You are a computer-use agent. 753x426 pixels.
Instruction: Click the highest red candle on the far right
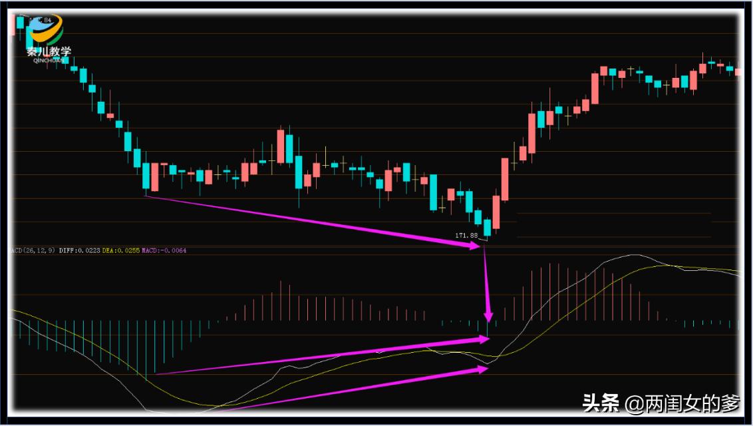702,66
